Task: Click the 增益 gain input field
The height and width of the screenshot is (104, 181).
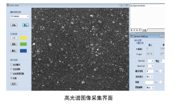Action: [162, 61]
